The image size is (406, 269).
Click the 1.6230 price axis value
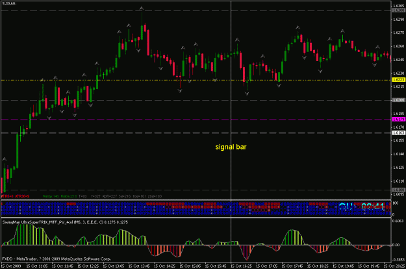click(399, 73)
